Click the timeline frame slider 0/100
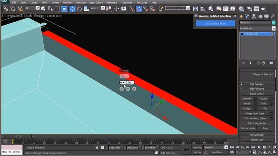278x156 pixels. pos(17,136)
